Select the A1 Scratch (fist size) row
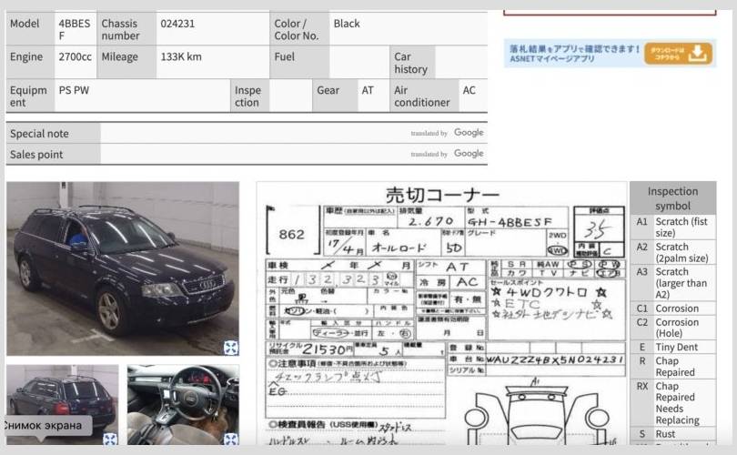 coord(672,227)
